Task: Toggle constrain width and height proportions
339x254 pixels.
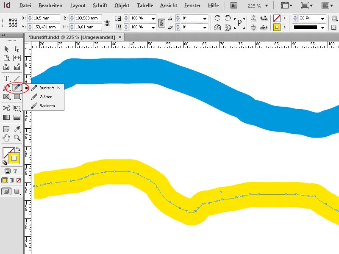Action: point(107,23)
